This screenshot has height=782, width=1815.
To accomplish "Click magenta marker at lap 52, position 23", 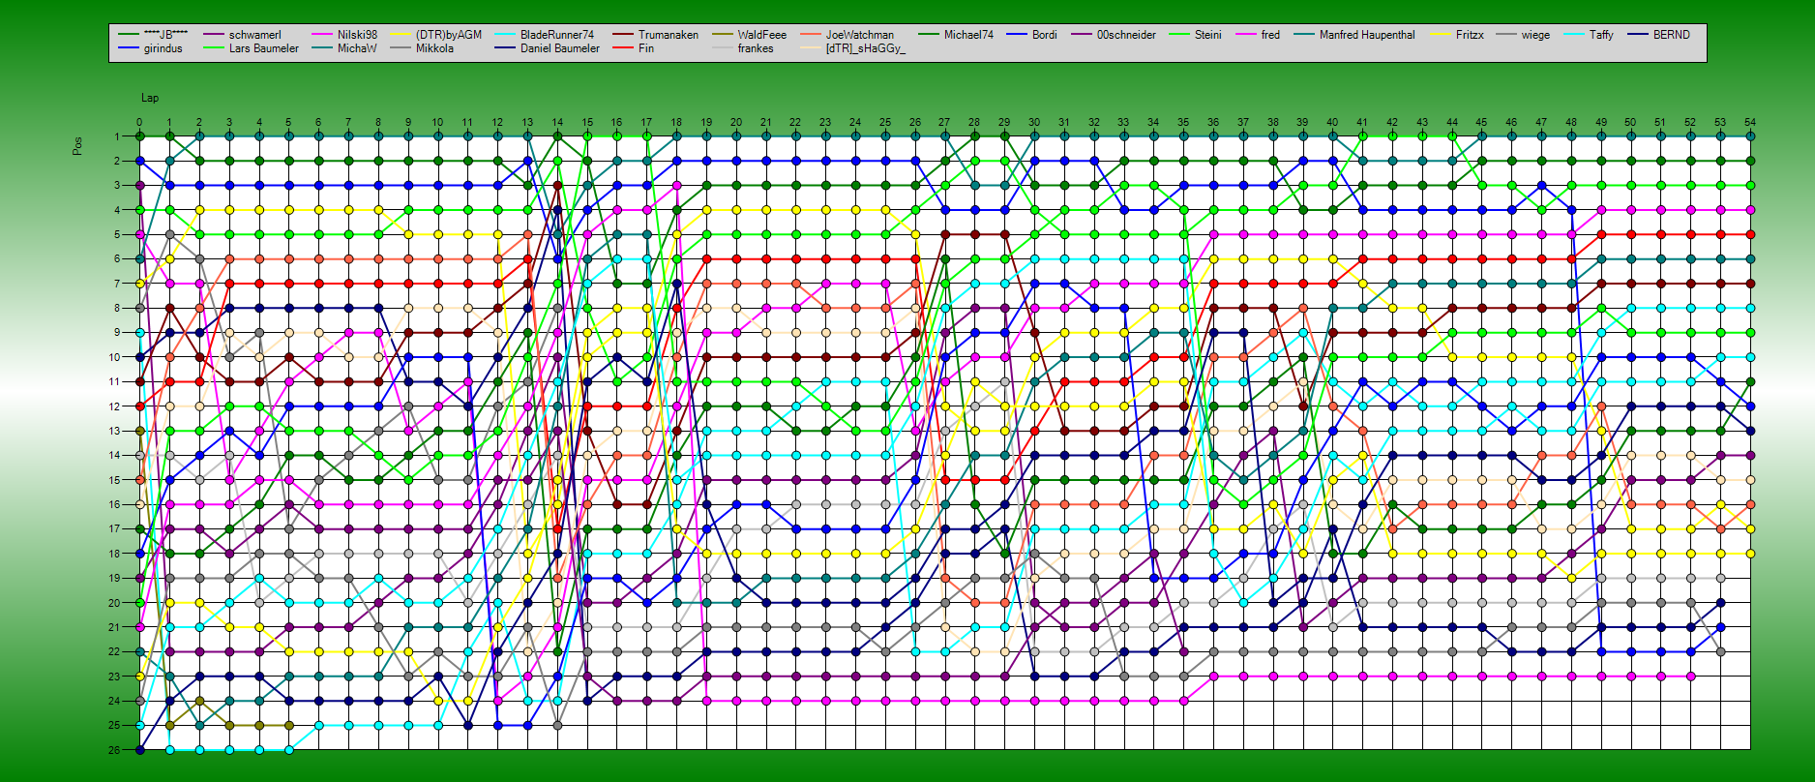I will click(x=1690, y=676).
